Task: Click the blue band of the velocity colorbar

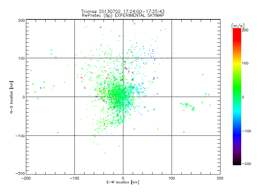Action: click(237, 135)
